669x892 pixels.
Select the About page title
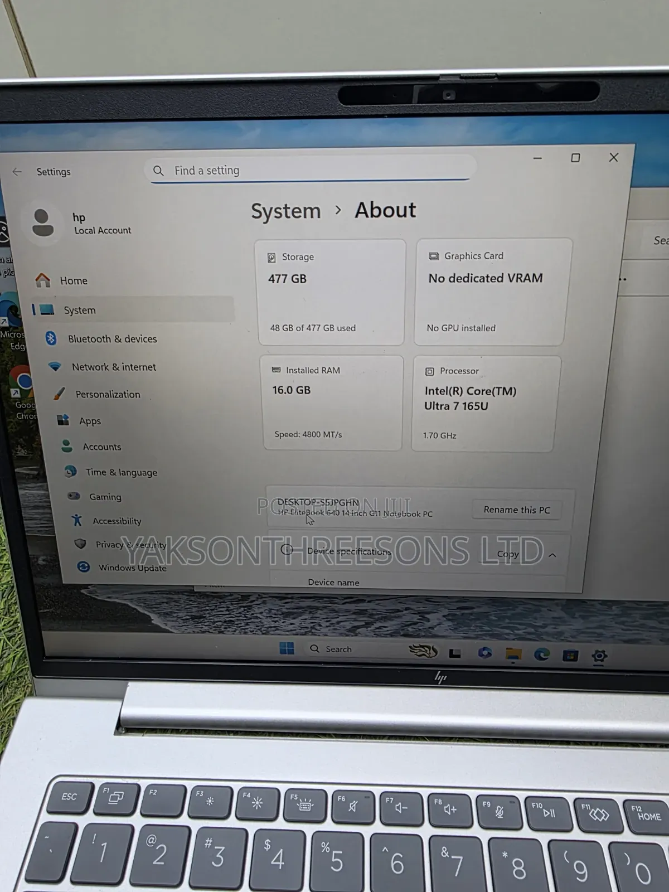(385, 210)
